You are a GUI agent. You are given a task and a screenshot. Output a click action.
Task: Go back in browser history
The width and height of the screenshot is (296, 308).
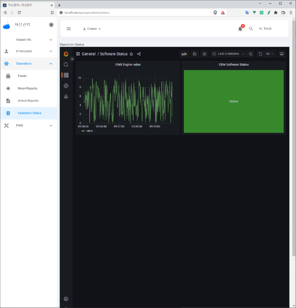click(5, 13)
